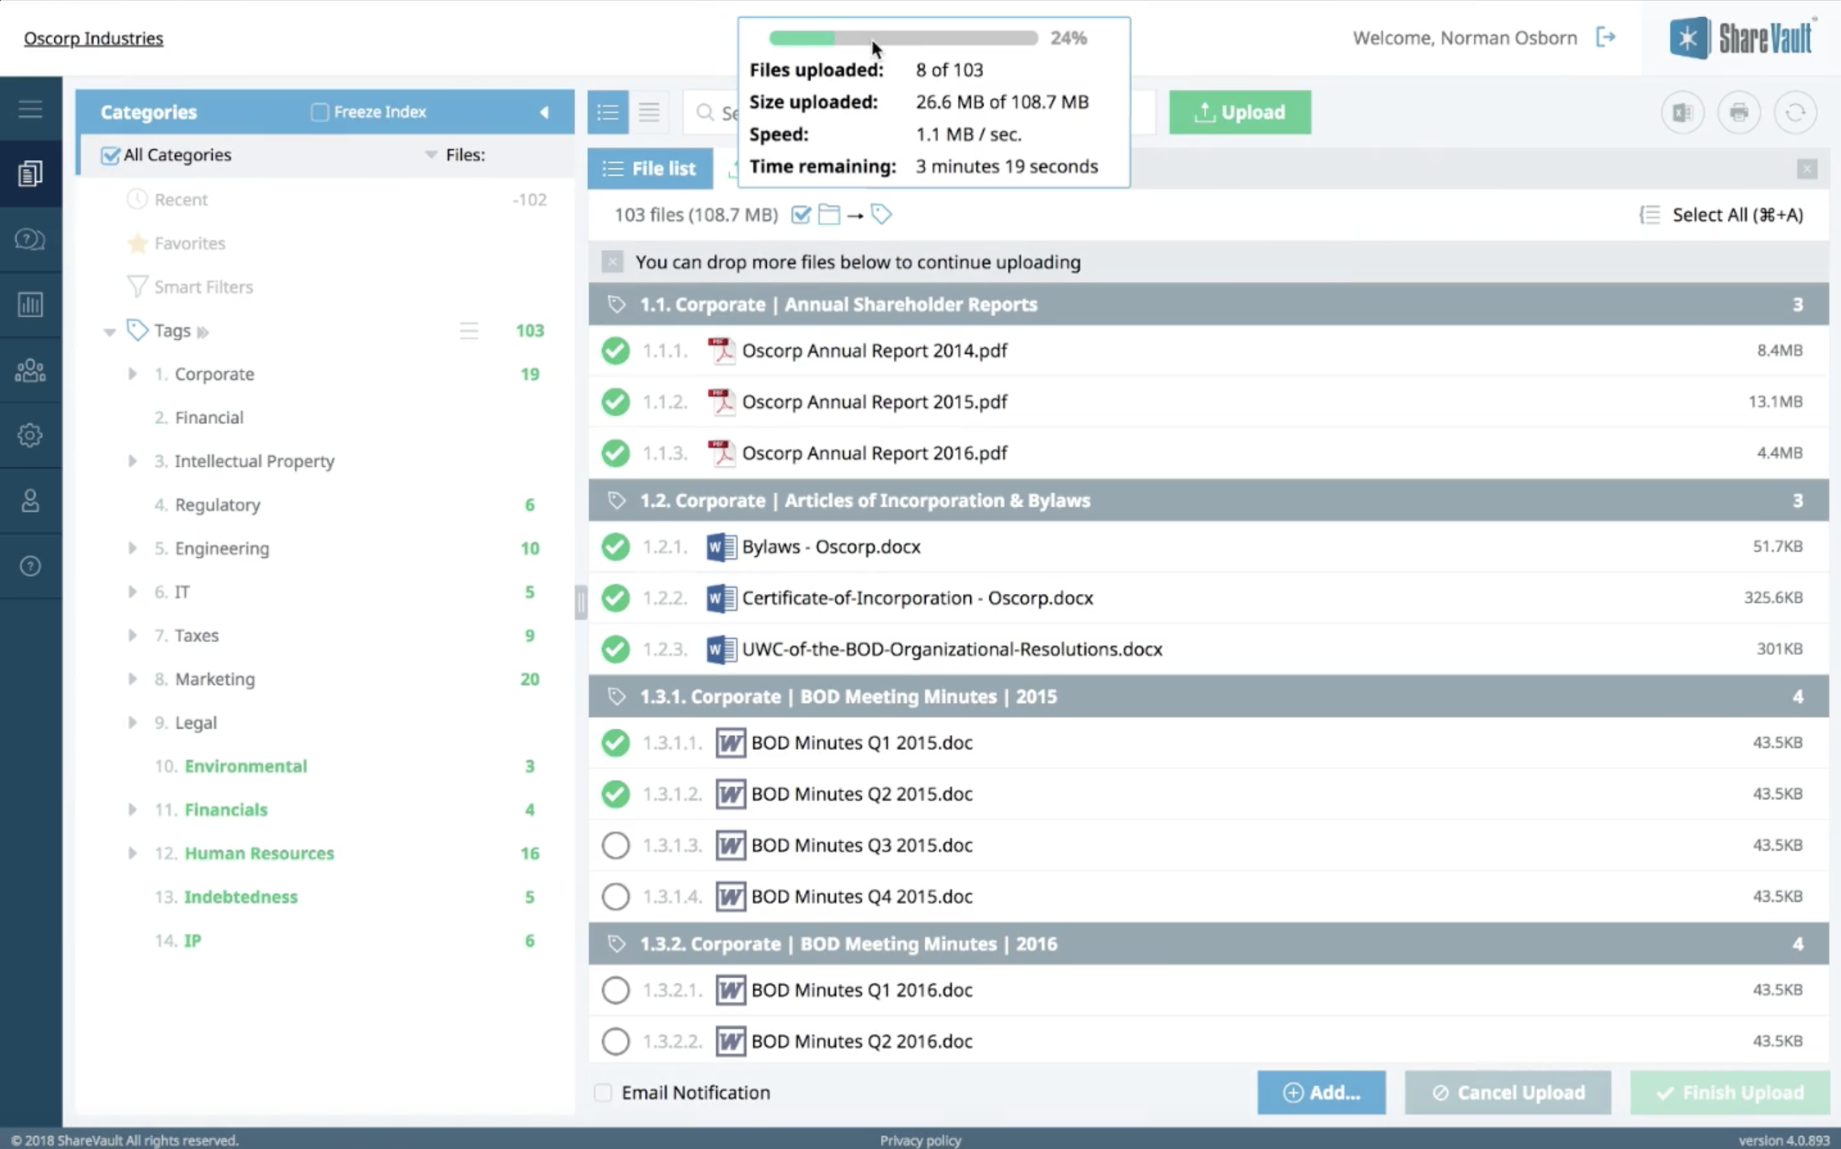Collapse the Categories panel arrow
The height and width of the screenshot is (1149, 1841).
click(545, 112)
